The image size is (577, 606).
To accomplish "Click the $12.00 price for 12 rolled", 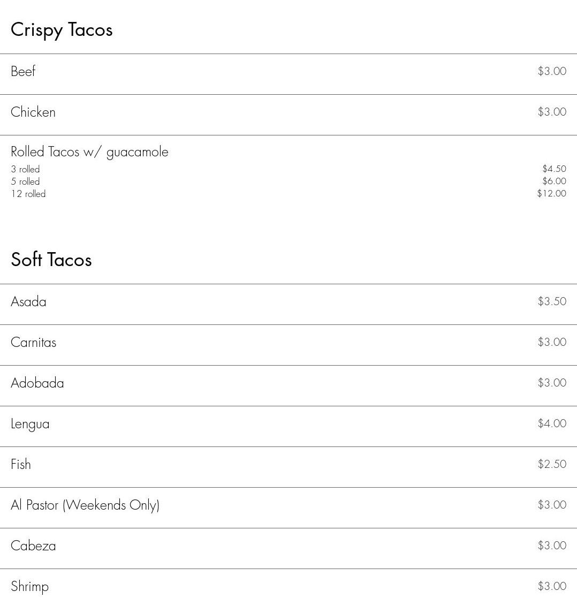I will point(551,193).
